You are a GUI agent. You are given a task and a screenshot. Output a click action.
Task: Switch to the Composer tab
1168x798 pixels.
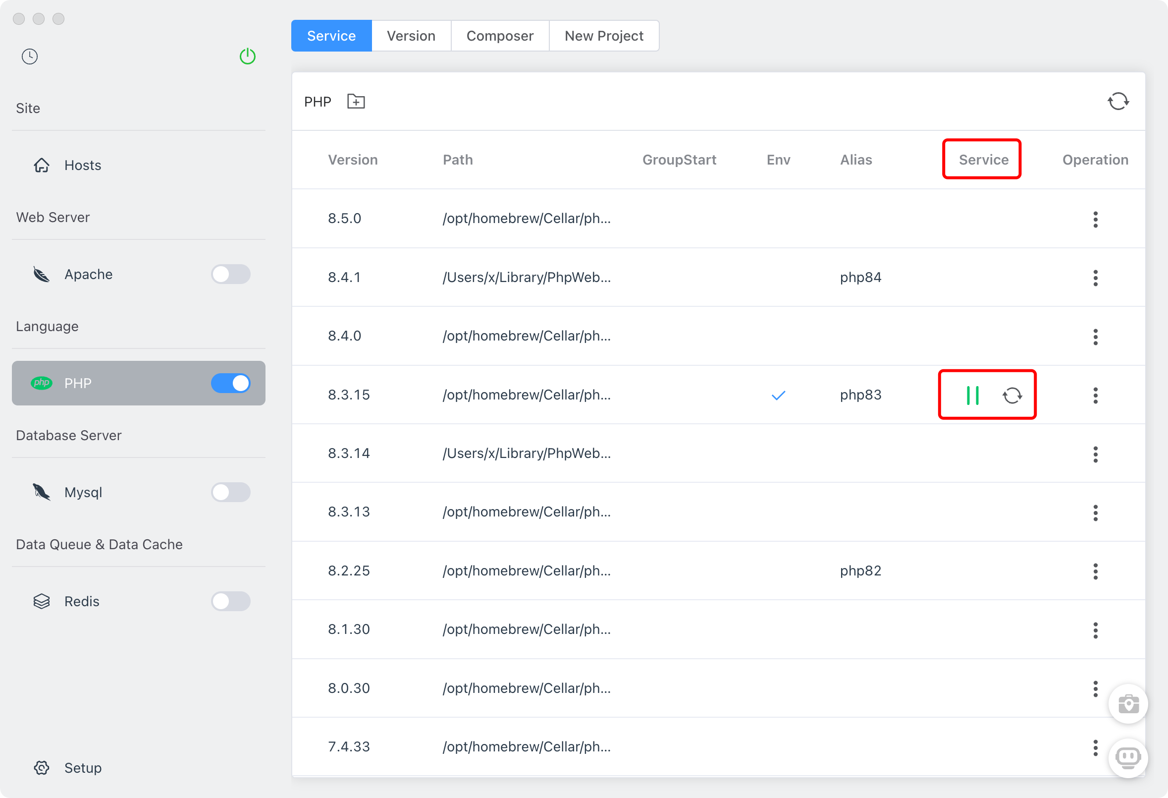500,36
